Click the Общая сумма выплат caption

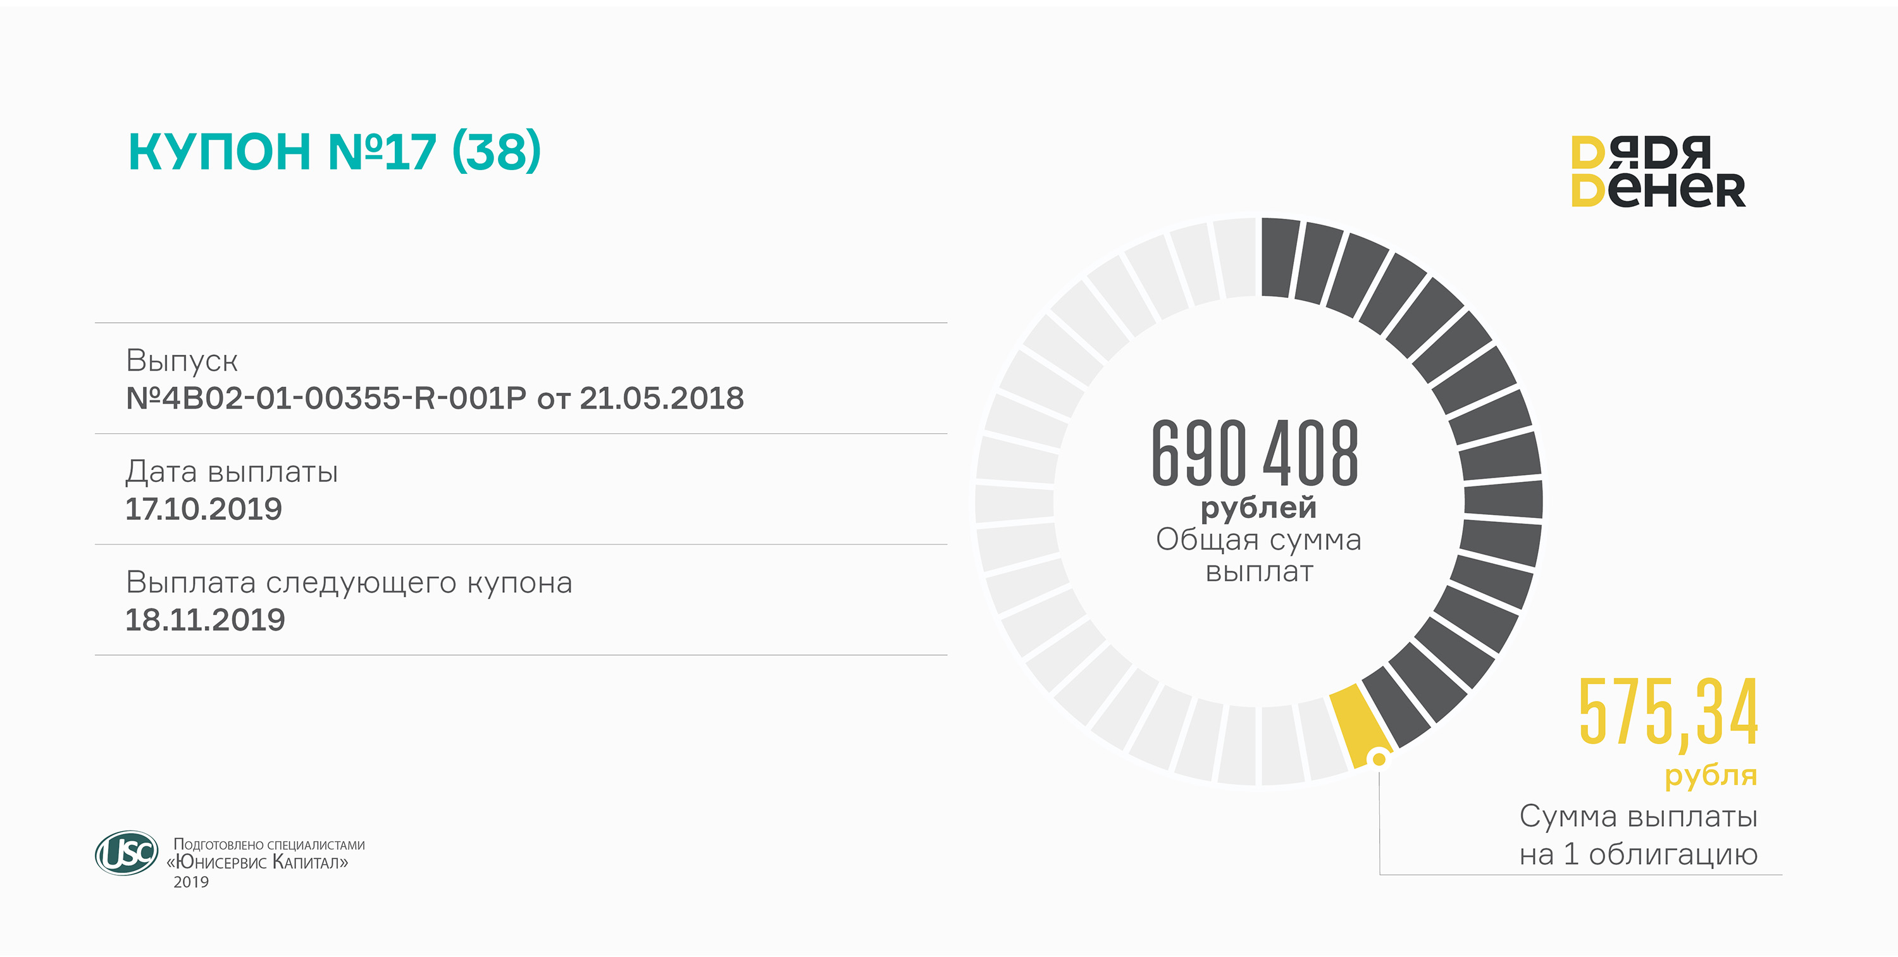click(x=1258, y=555)
